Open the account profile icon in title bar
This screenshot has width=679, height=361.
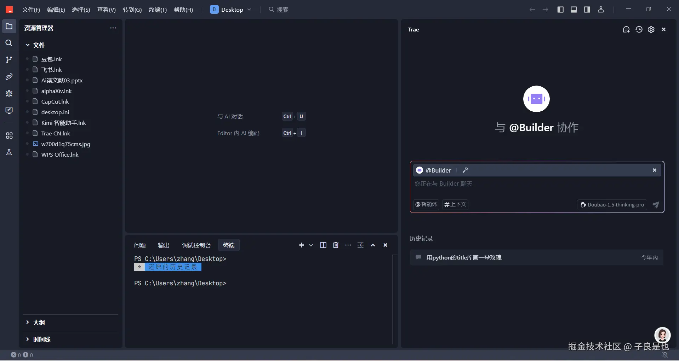click(x=601, y=10)
